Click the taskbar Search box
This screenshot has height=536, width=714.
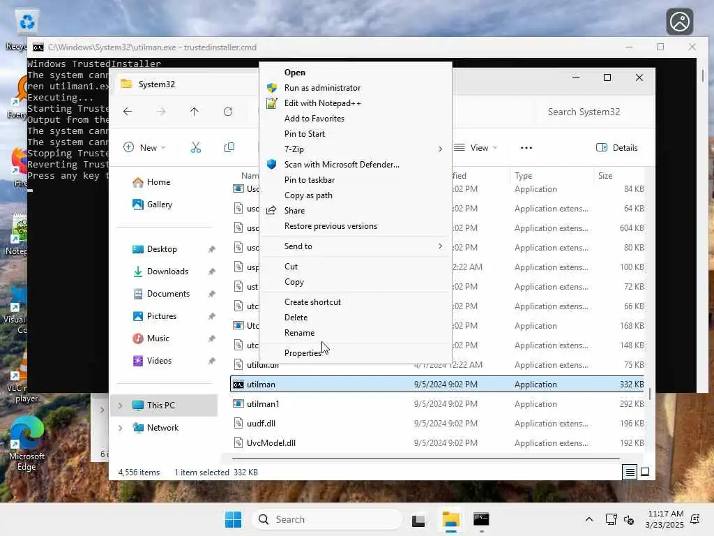pyautogui.click(x=327, y=519)
